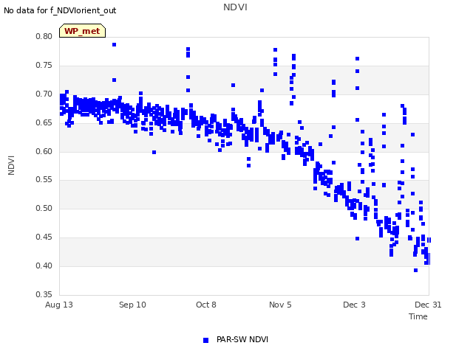This screenshot has height=354, width=473.
Task: Click the 0.65 y-axis tick label
Action: (44, 123)
